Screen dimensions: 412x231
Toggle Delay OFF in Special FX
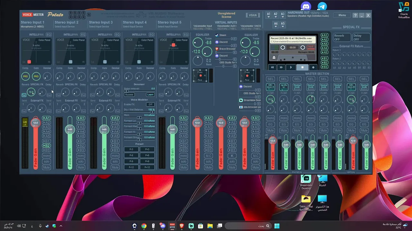tap(361, 38)
